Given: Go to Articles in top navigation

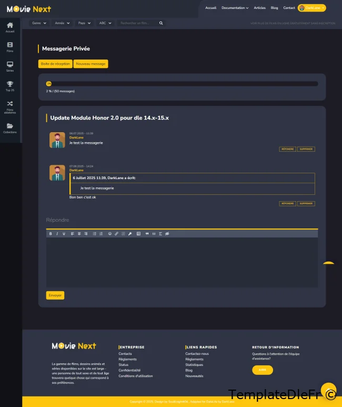Looking at the screenshot, I should coord(259,8).
